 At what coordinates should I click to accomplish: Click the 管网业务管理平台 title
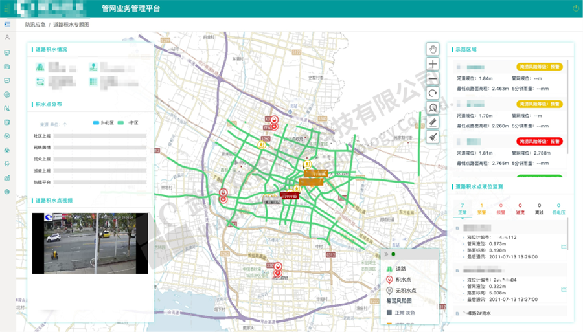(x=131, y=8)
